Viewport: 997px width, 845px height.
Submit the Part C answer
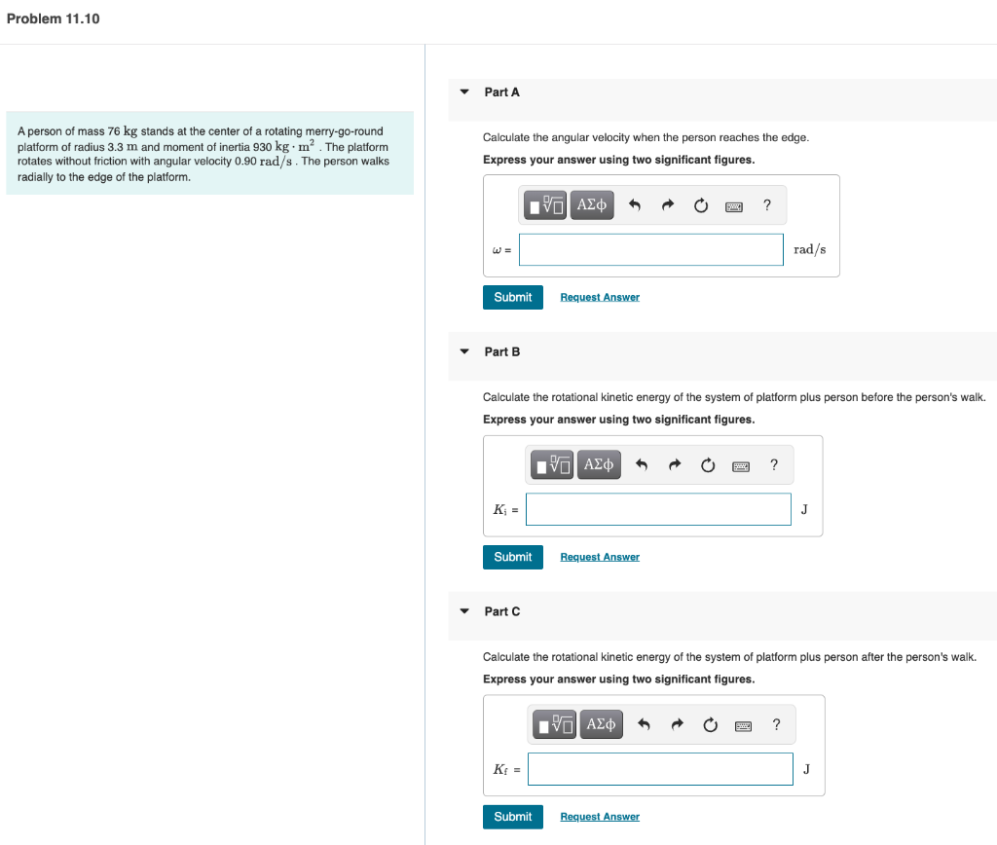(512, 817)
